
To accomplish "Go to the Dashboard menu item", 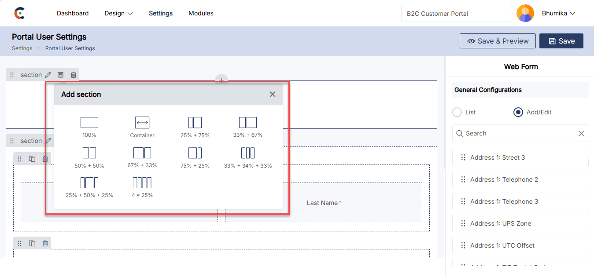I will coord(73,13).
